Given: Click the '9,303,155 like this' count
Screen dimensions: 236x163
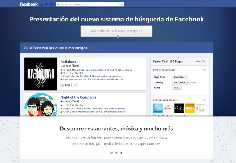Looking at the screenshot, I should tap(73, 73).
